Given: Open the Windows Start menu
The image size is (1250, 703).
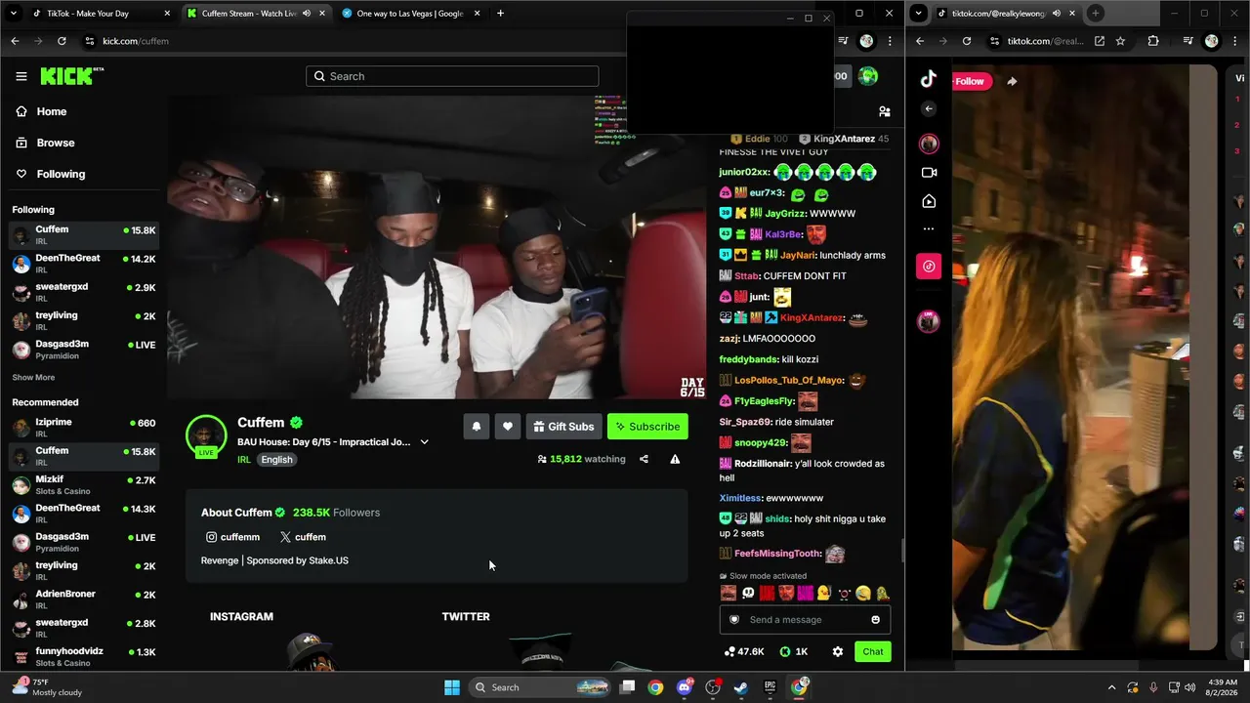Looking at the screenshot, I should (452, 687).
